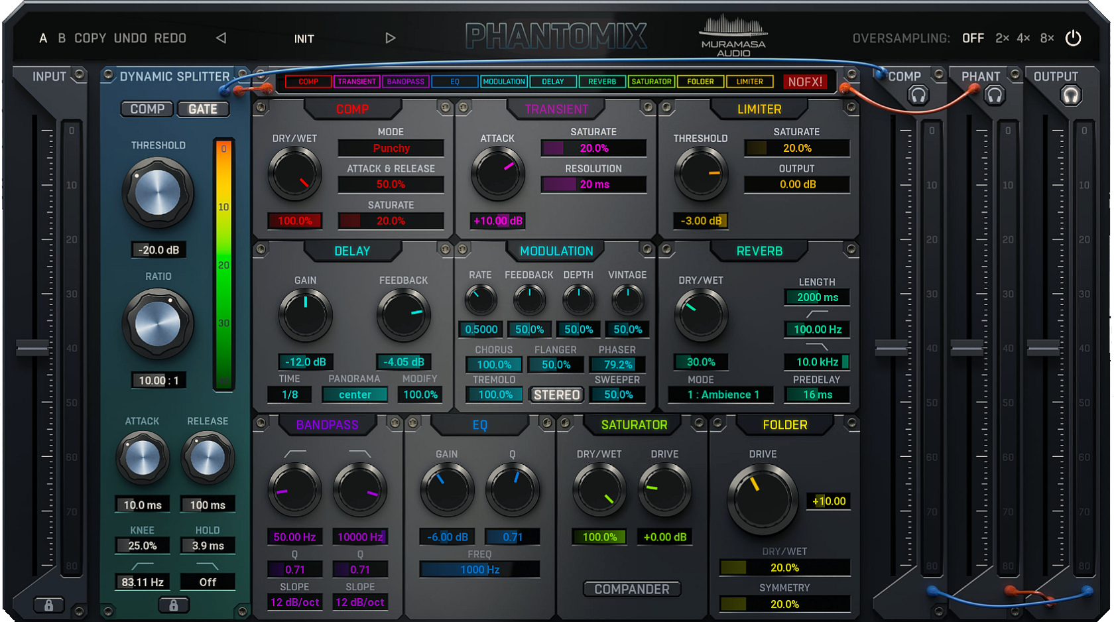Open Delay PANORAMA selector showing center
This screenshot has height=622, width=1114.
coord(355,395)
